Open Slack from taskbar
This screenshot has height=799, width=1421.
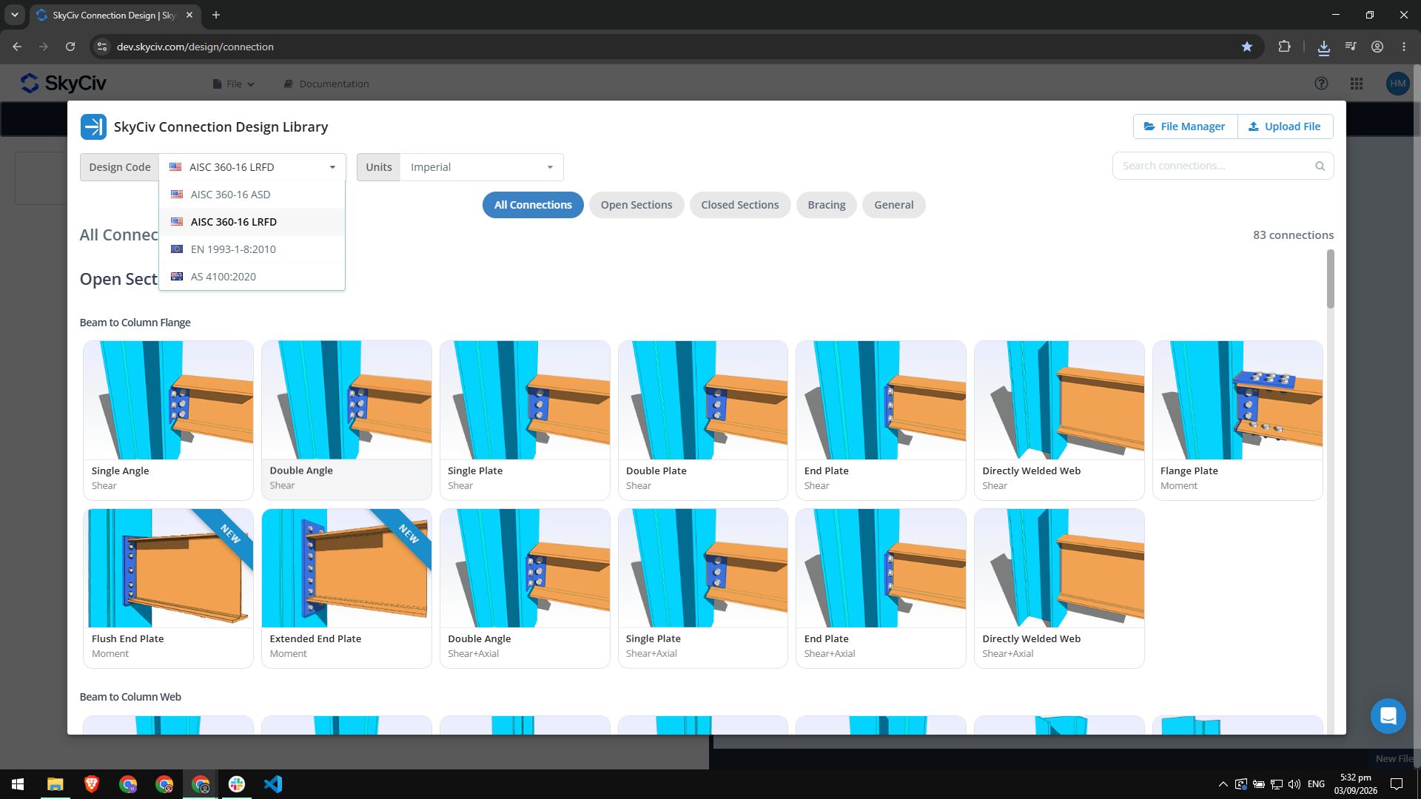pos(237,784)
